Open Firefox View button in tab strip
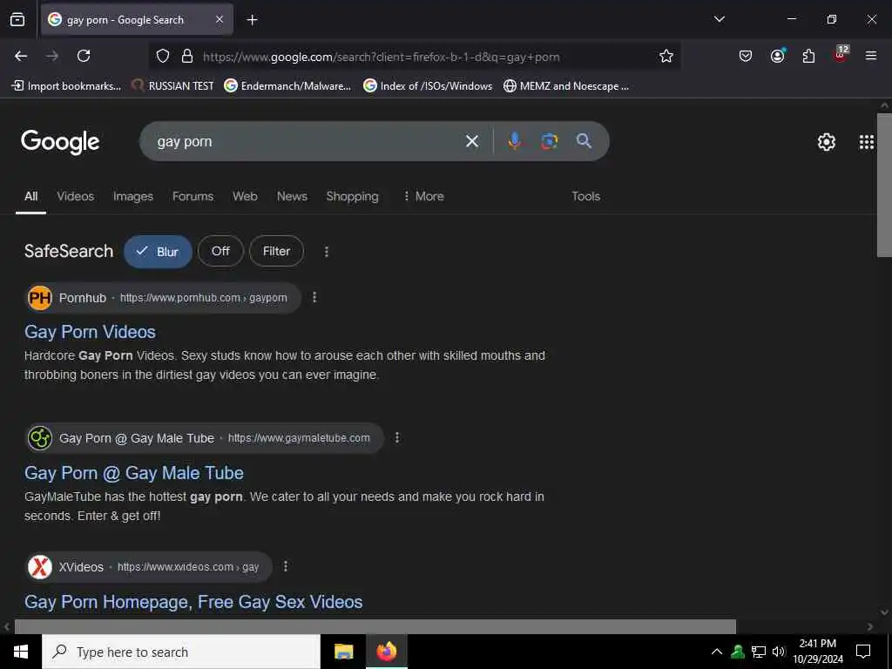892x669 pixels. [17, 20]
